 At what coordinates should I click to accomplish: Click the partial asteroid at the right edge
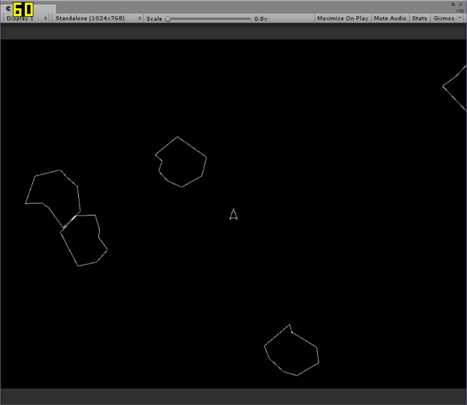tap(458, 88)
